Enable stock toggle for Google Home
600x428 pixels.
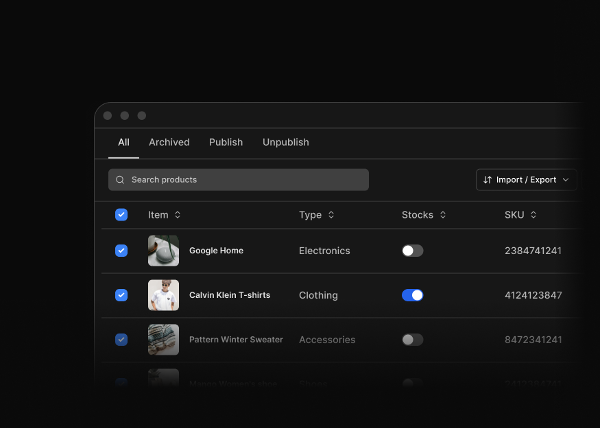(x=413, y=251)
